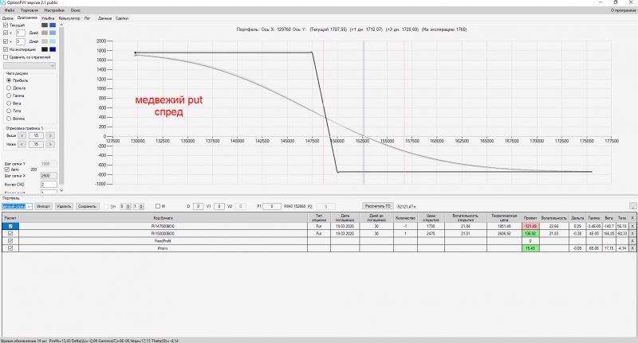The image size is (638, 343).
Task: Open the strategy comparison dropdown
Action: coord(30,65)
